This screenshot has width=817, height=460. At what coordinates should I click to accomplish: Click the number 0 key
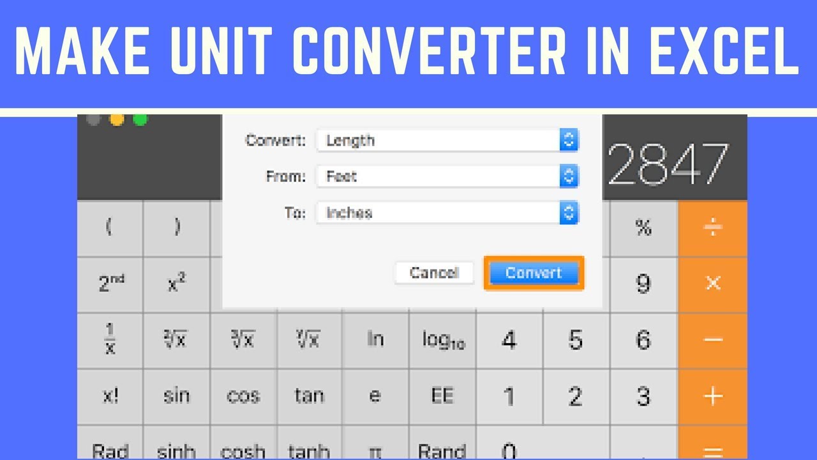pos(543,443)
